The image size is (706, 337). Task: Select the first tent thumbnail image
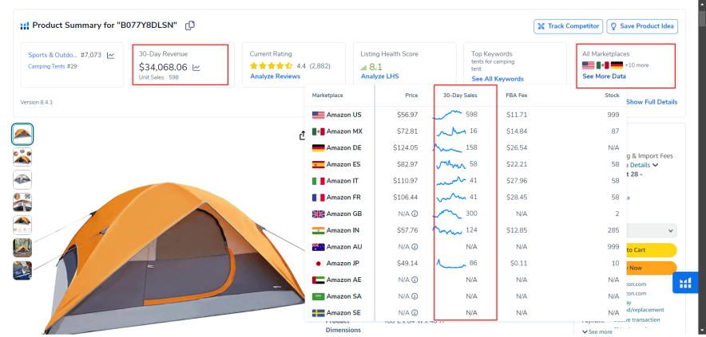(22, 134)
